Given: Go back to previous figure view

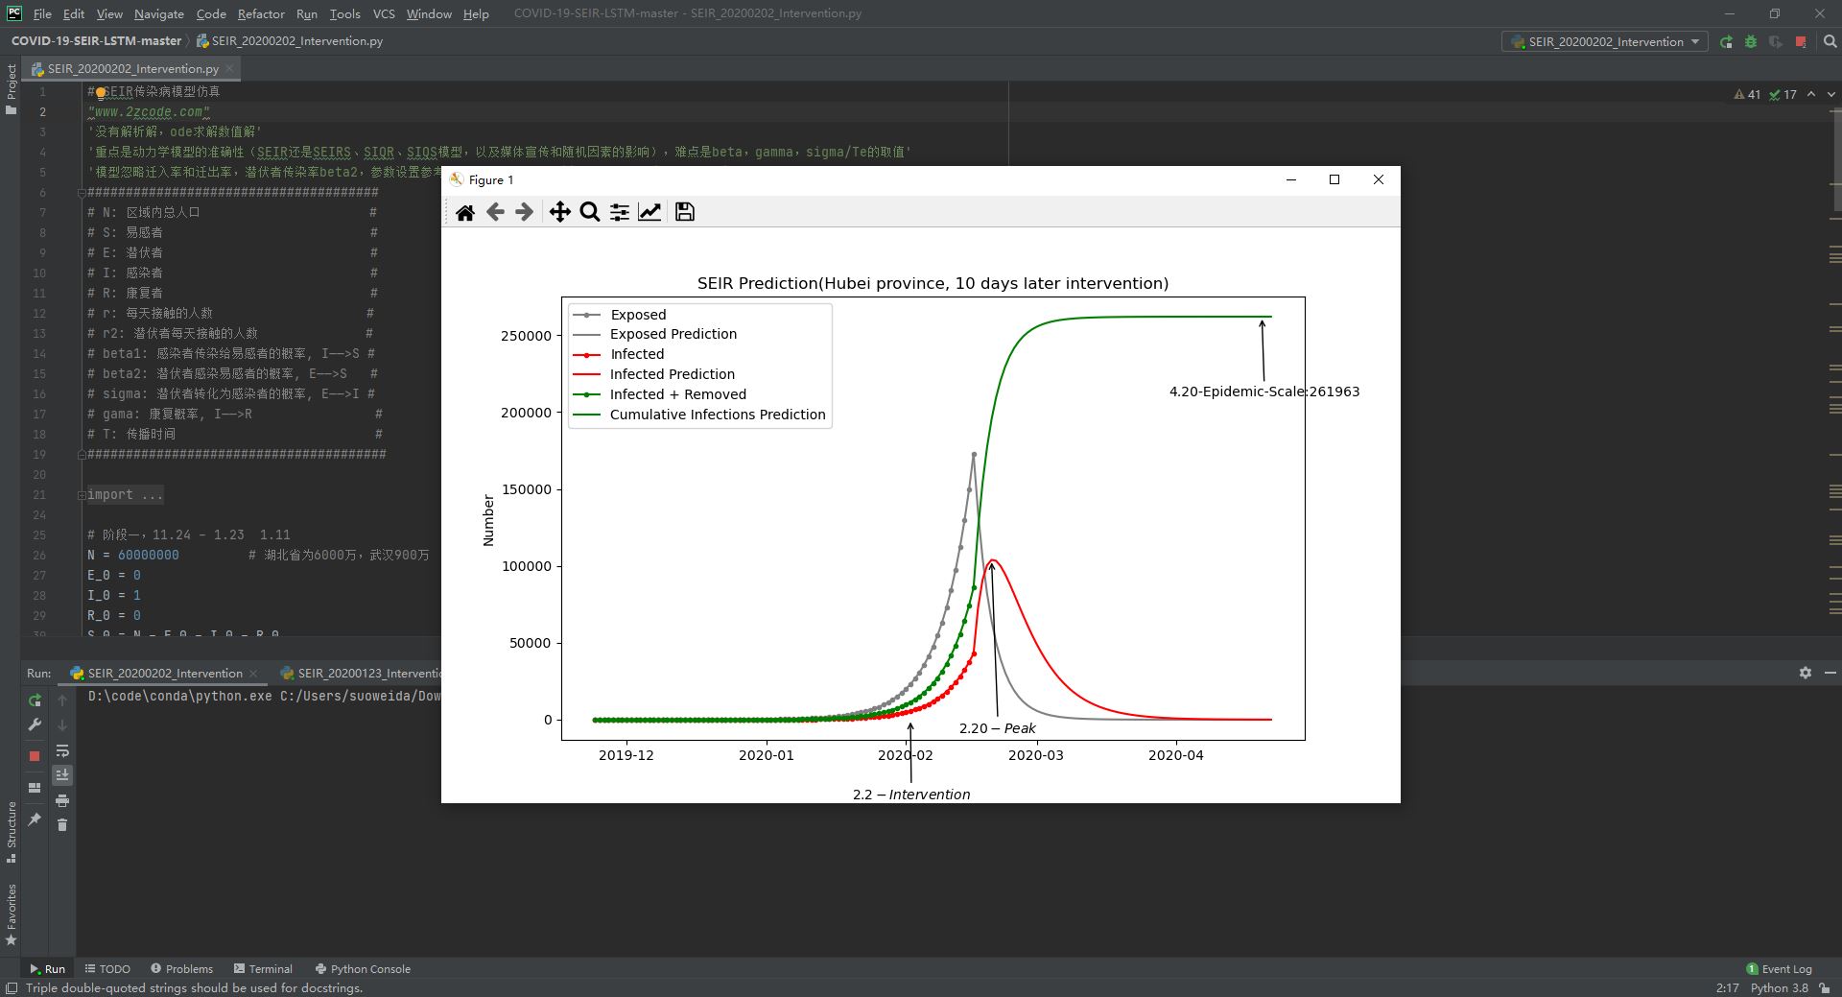Looking at the screenshot, I should tap(495, 212).
